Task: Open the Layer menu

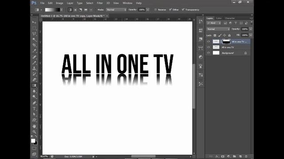Action: (70, 3)
